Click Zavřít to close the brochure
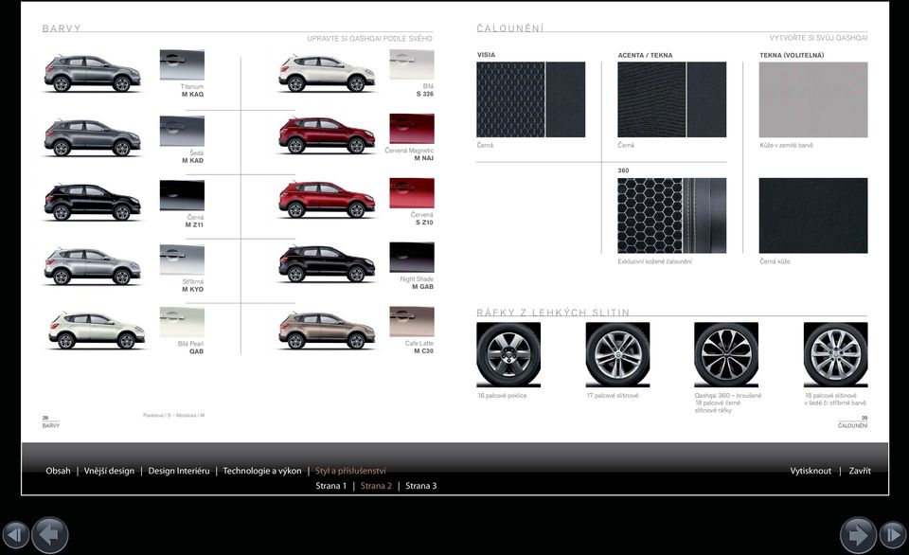This screenshot has width=909, height=555. pos(860,471)
